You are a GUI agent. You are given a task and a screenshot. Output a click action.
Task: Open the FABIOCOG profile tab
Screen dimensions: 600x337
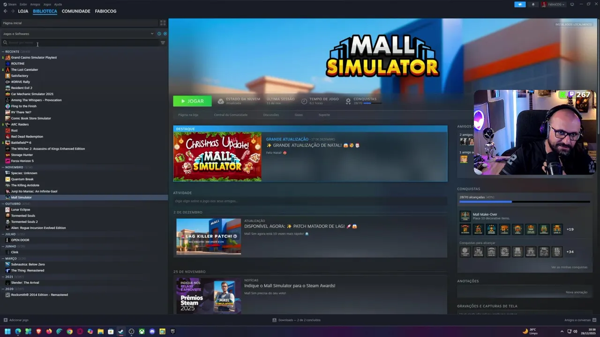(x=105, y=11)
